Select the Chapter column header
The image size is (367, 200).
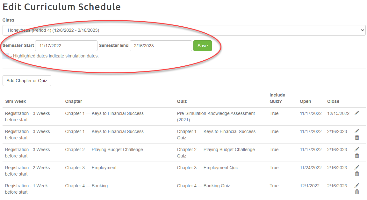(74, 101)
